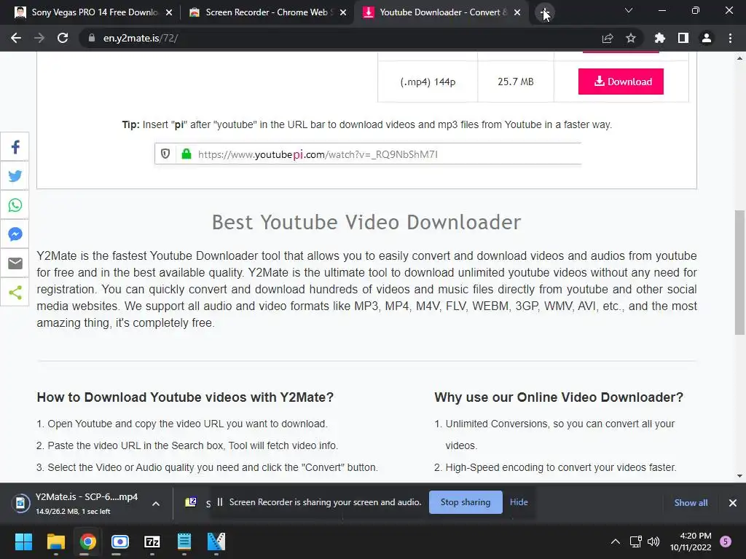Open screen recorder app in taskbar
This screenshot has width=746, height=559.
(x=120, y=542)
